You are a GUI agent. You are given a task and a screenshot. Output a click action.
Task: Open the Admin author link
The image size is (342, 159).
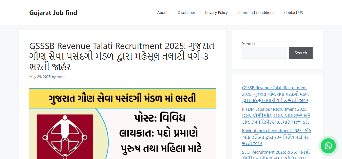pyautogui.click(x=62, y=77)
